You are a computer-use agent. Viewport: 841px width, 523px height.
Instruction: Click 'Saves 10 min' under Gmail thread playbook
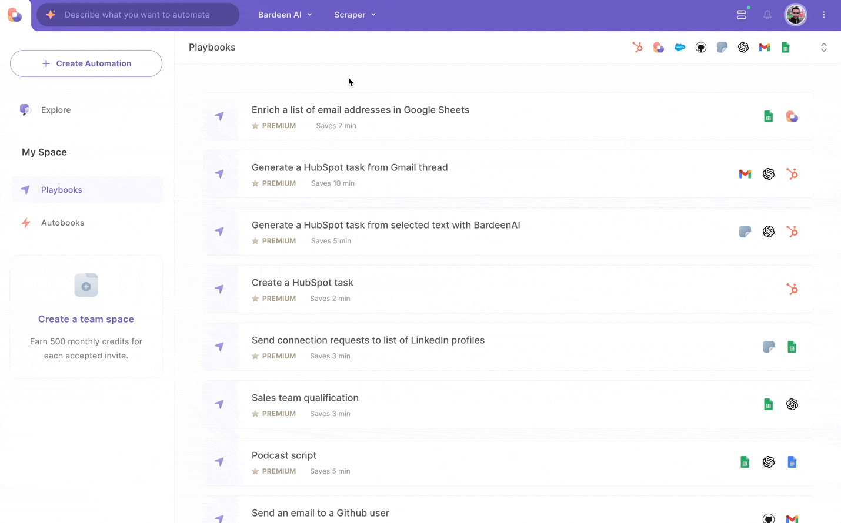tap(333, 183)
